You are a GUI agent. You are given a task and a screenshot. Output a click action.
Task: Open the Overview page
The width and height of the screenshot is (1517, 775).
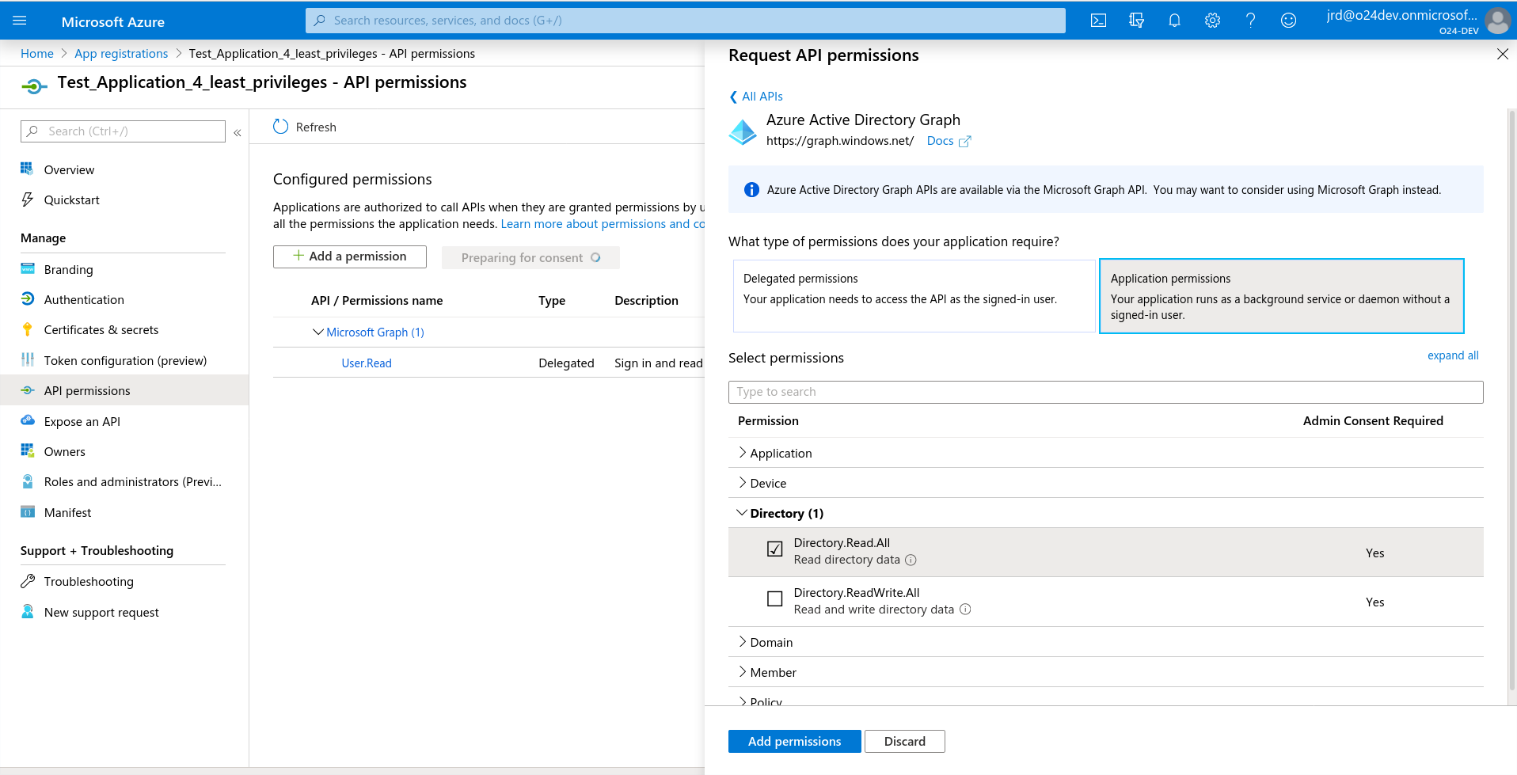click(x=69, y=169)
